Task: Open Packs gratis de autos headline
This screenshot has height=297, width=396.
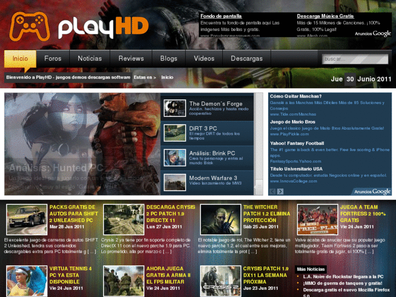Action: [x=74, y=214]
